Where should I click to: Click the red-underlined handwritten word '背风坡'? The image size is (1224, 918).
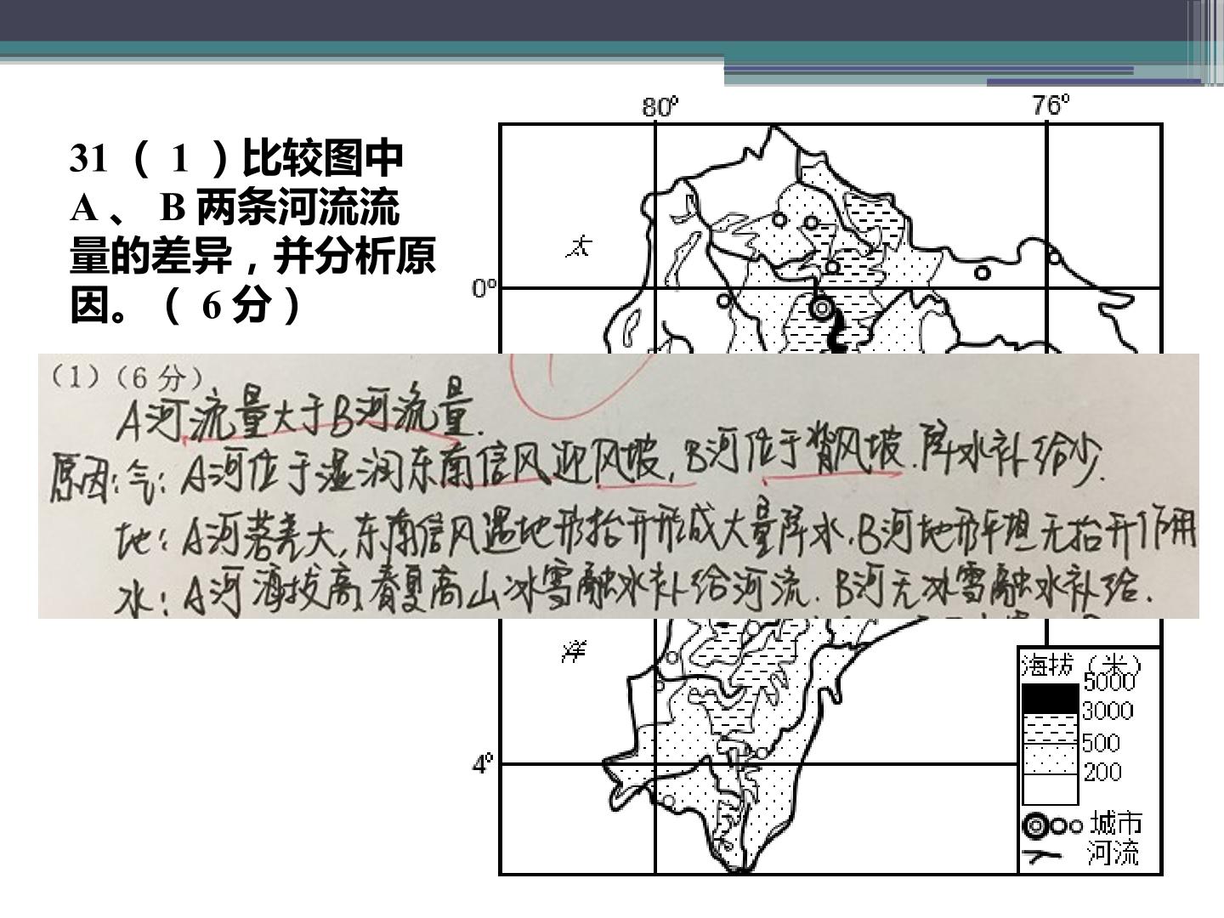tap(857, 449)
